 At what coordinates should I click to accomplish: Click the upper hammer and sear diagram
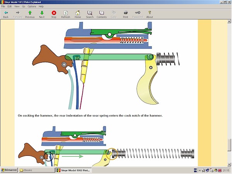[x=106, y=66]
